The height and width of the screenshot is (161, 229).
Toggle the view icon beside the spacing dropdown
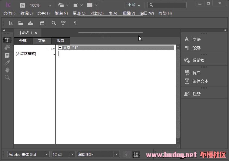click(136, 154)
